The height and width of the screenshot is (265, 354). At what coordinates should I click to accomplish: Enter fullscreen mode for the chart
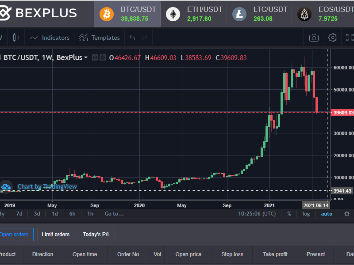click(350, 38)
